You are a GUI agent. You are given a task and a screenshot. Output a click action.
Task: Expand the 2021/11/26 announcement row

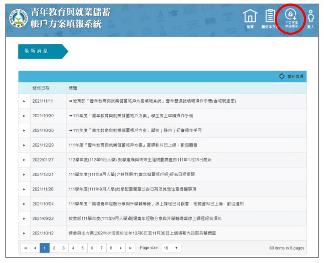[x=24, y=189]
